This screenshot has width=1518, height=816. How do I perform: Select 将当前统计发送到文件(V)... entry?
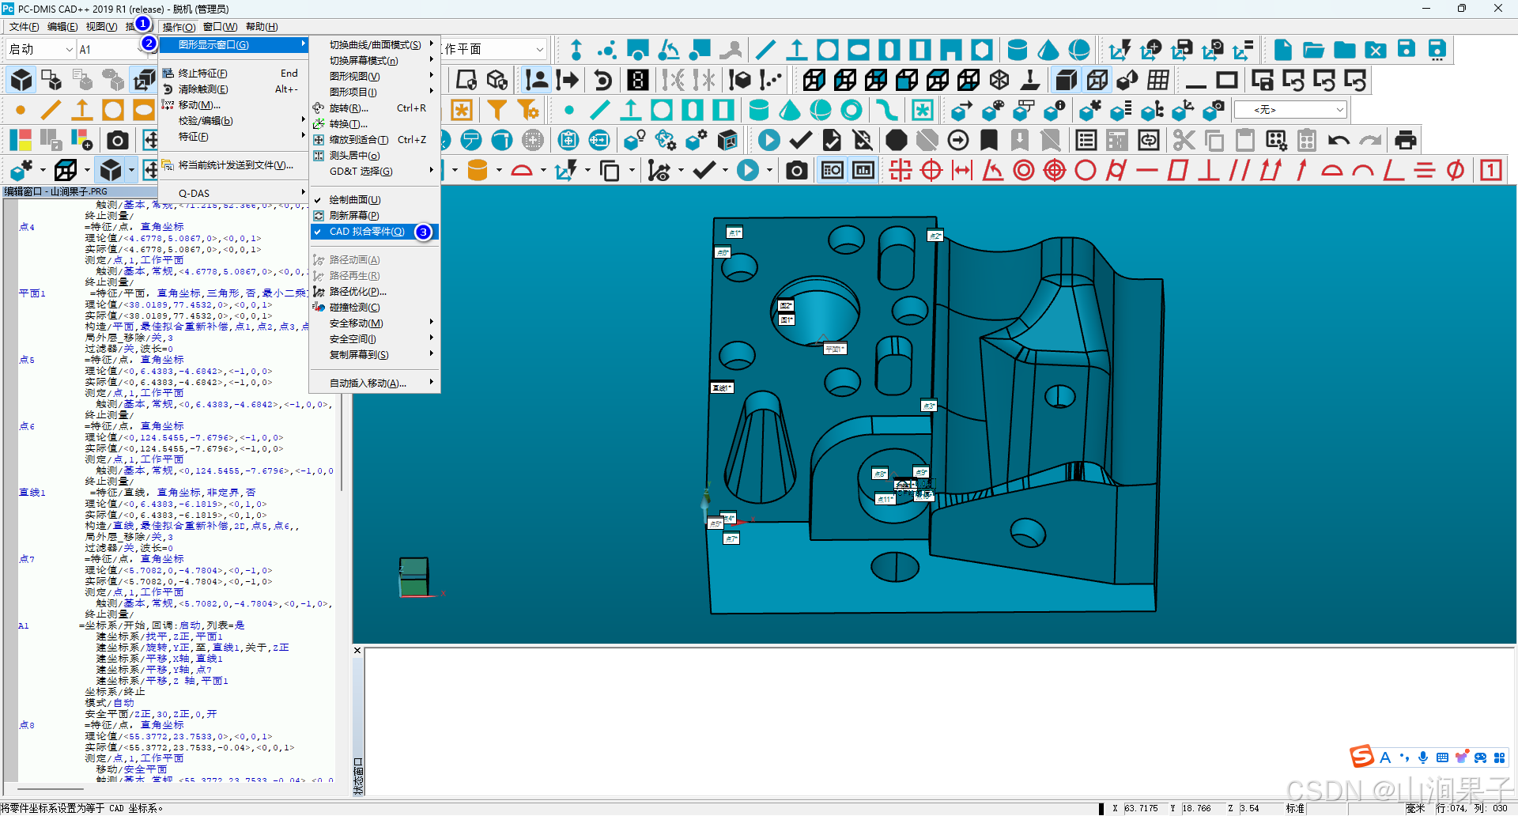(x=233, y=165)
